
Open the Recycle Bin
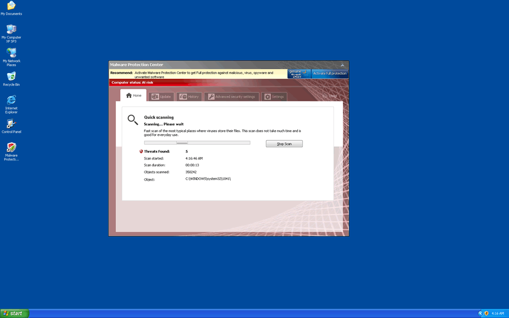[11, 77]
